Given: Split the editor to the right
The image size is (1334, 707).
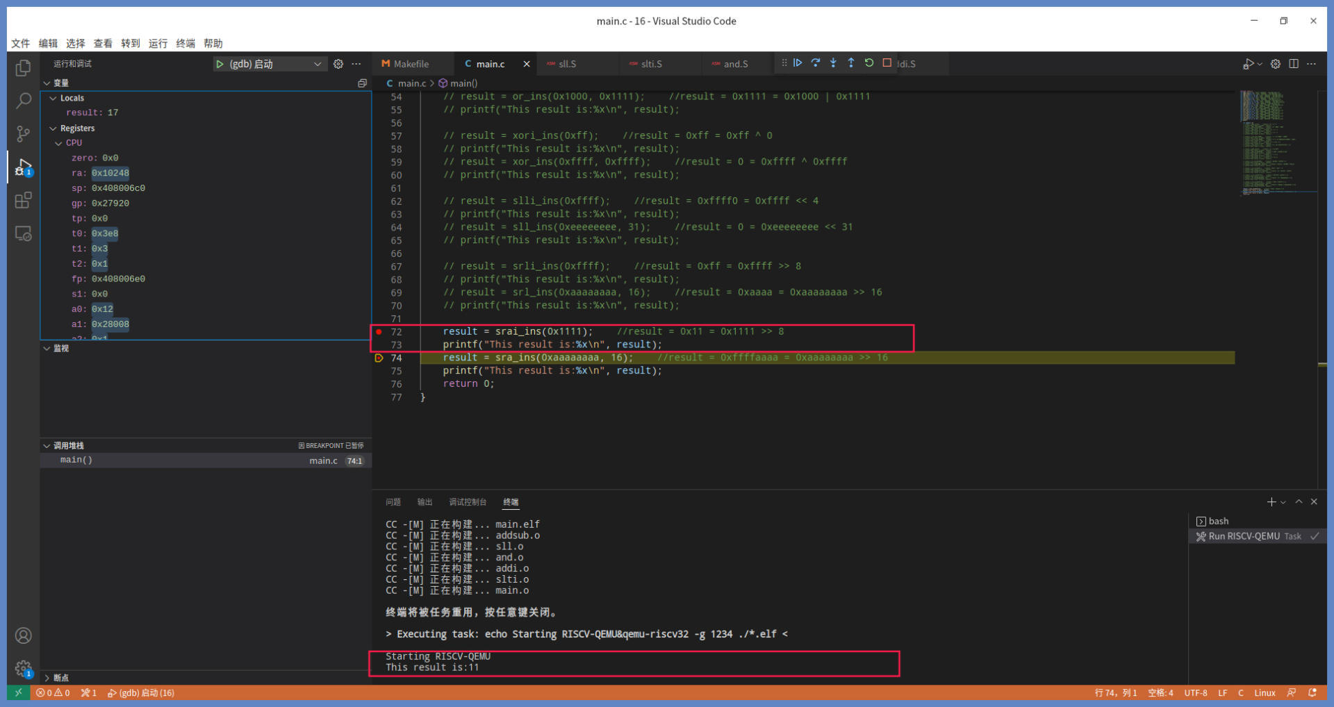Looking at the screenshot, I should 1294,64.
